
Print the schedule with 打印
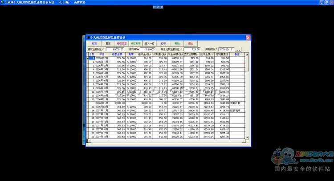163,44
